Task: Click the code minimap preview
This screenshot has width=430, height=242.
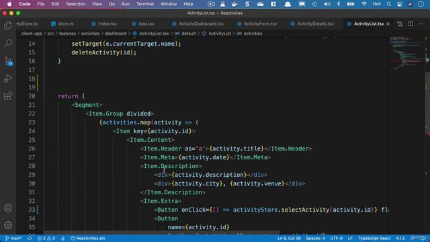Action: tap(407, 54)
